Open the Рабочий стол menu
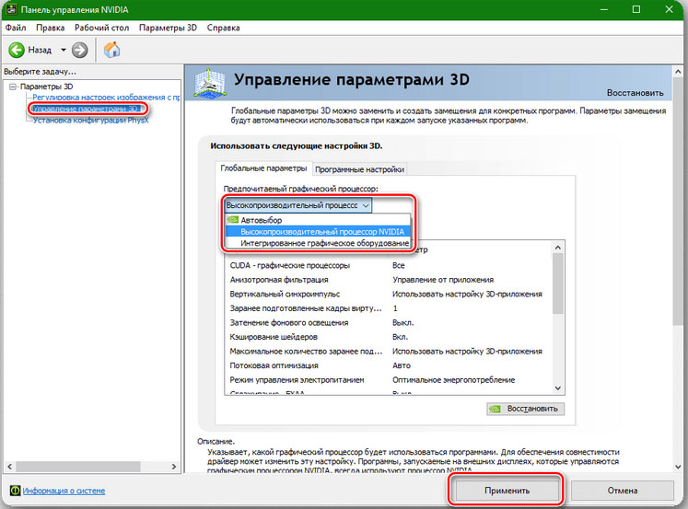This screenshot has width=688, height=509. point(101,28)
